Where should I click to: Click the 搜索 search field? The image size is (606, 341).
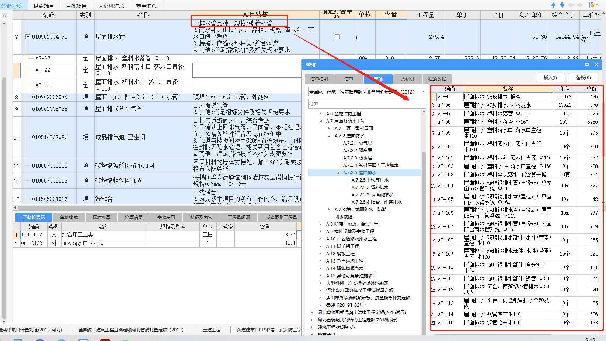(x=367, y=104)
